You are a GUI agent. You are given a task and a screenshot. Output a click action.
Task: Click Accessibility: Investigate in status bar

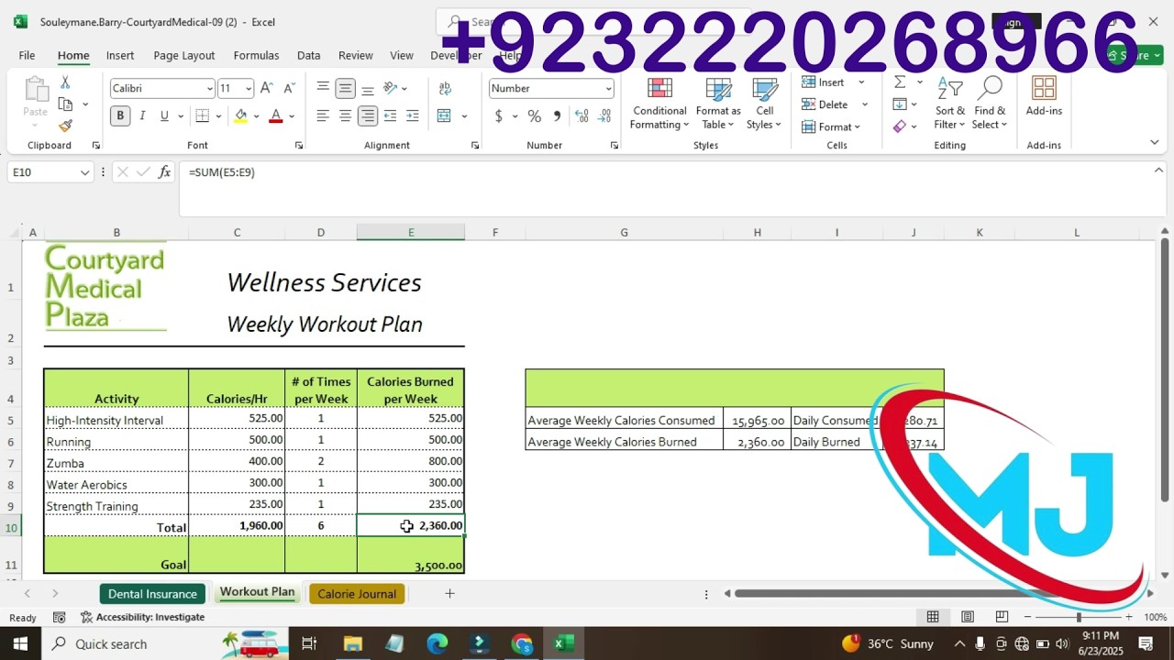142,617
